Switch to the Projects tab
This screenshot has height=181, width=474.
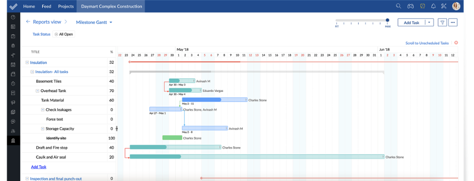(66, 6)
